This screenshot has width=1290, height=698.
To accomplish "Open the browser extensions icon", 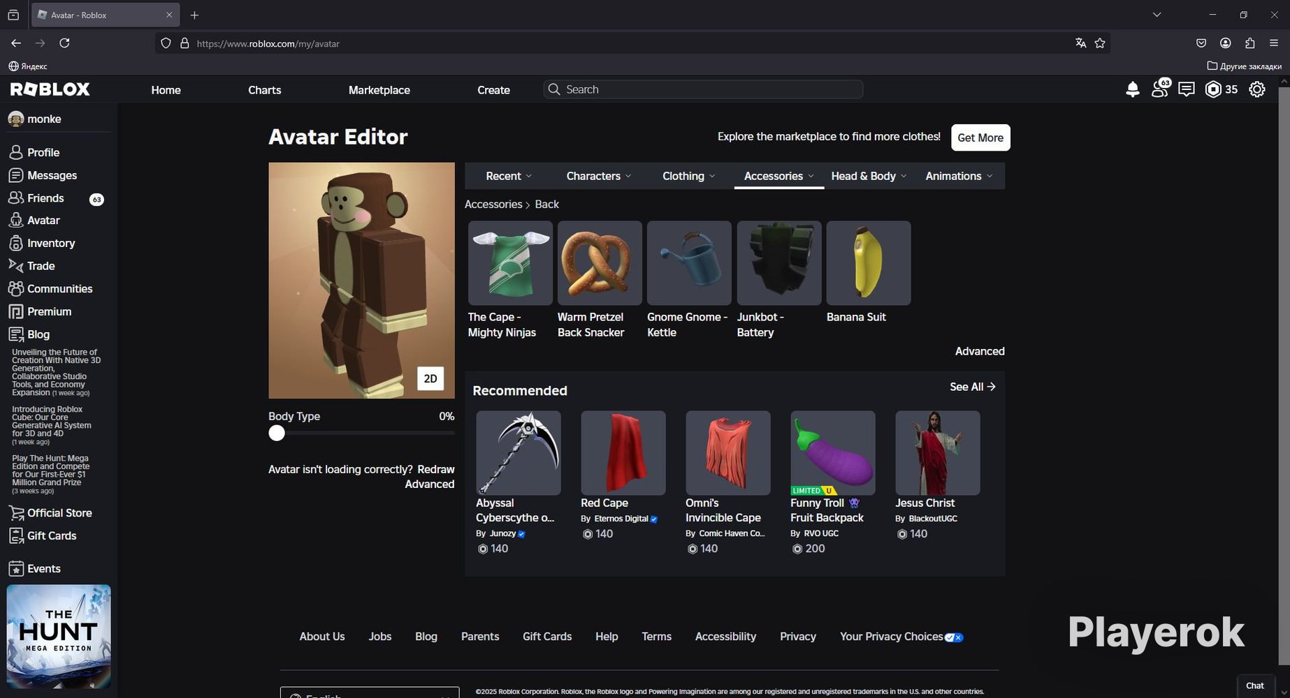I will pos(1250,43).
